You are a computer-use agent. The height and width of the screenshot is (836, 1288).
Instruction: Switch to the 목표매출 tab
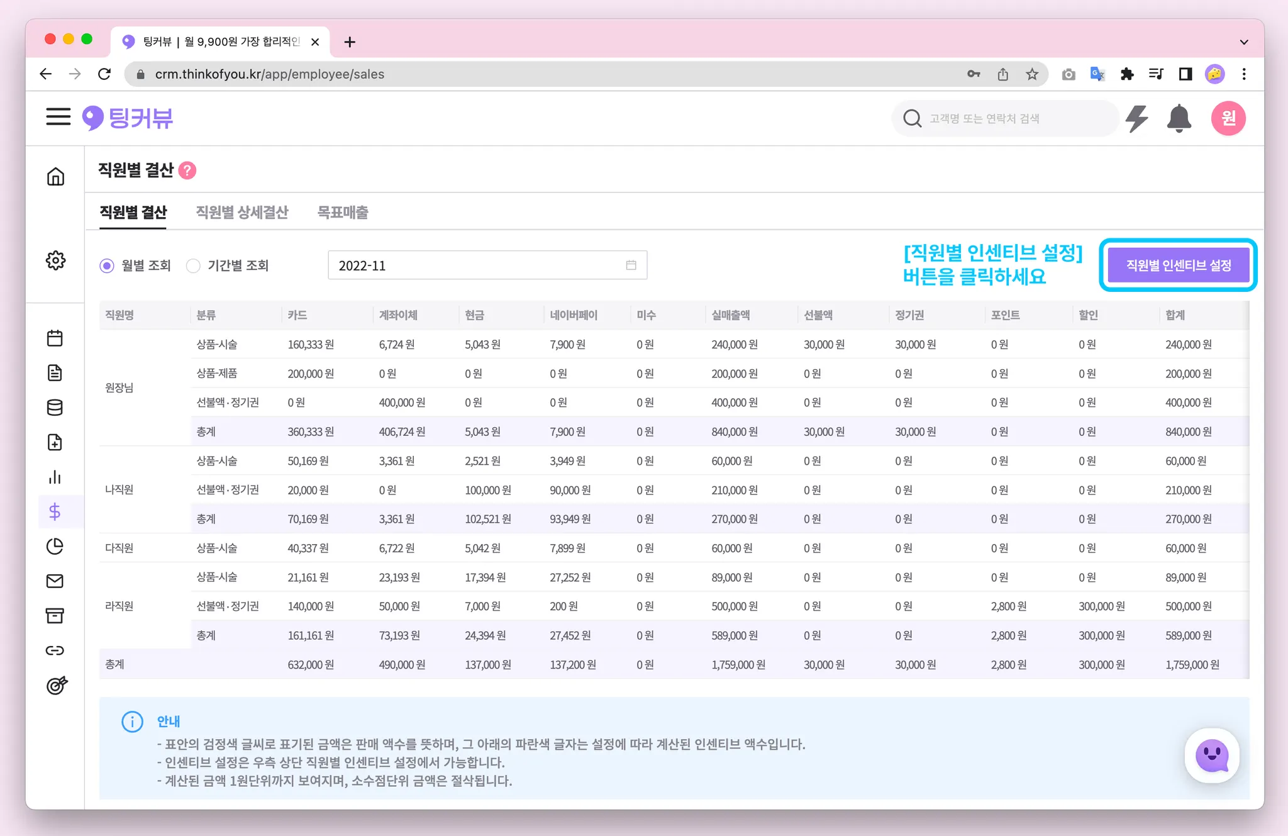(x=343, y=213)
